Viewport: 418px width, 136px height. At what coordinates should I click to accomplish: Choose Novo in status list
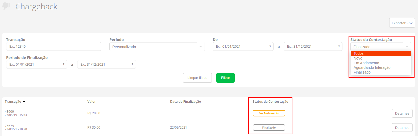(381, 58)
